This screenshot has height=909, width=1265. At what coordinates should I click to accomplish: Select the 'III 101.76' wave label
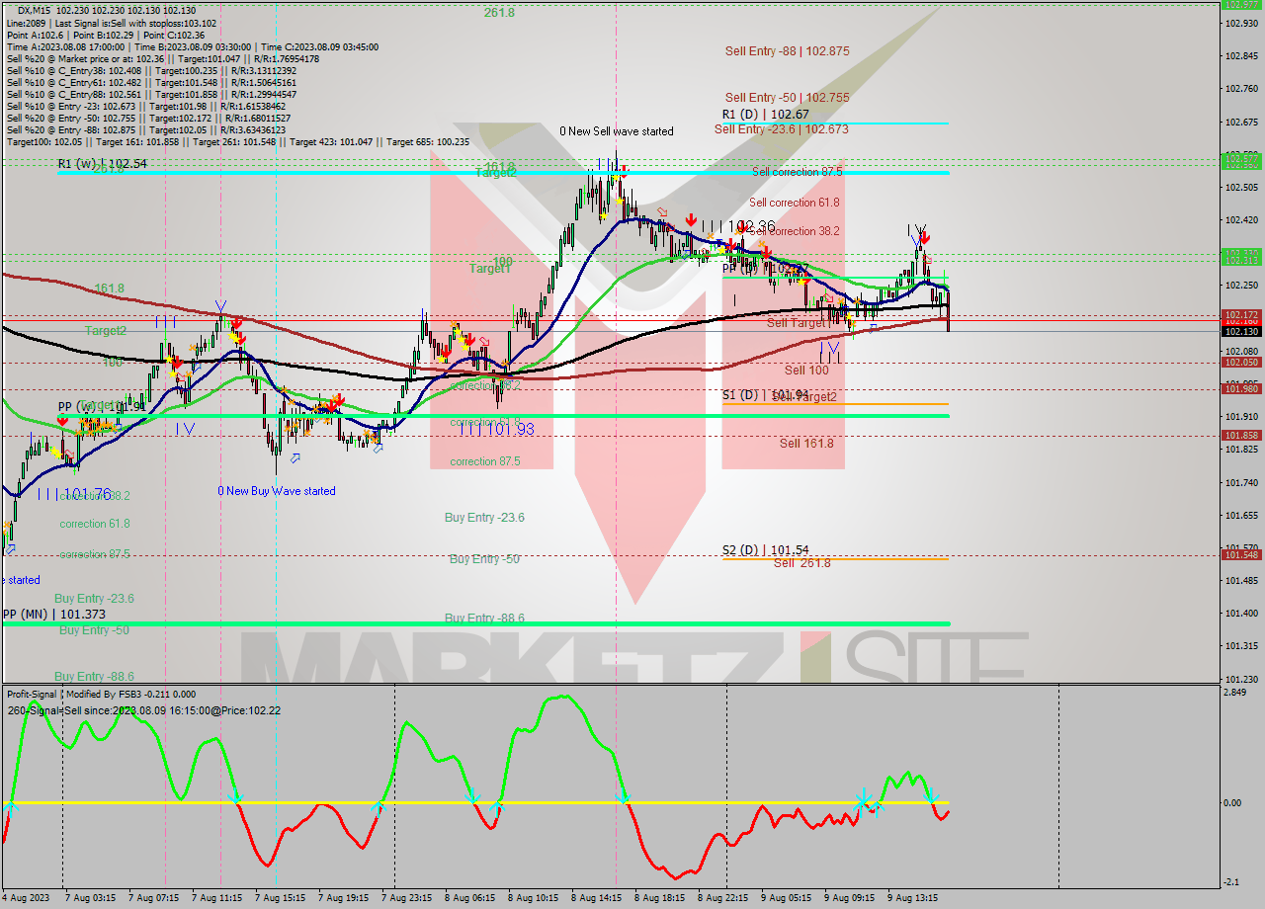(x=74, y=494)
